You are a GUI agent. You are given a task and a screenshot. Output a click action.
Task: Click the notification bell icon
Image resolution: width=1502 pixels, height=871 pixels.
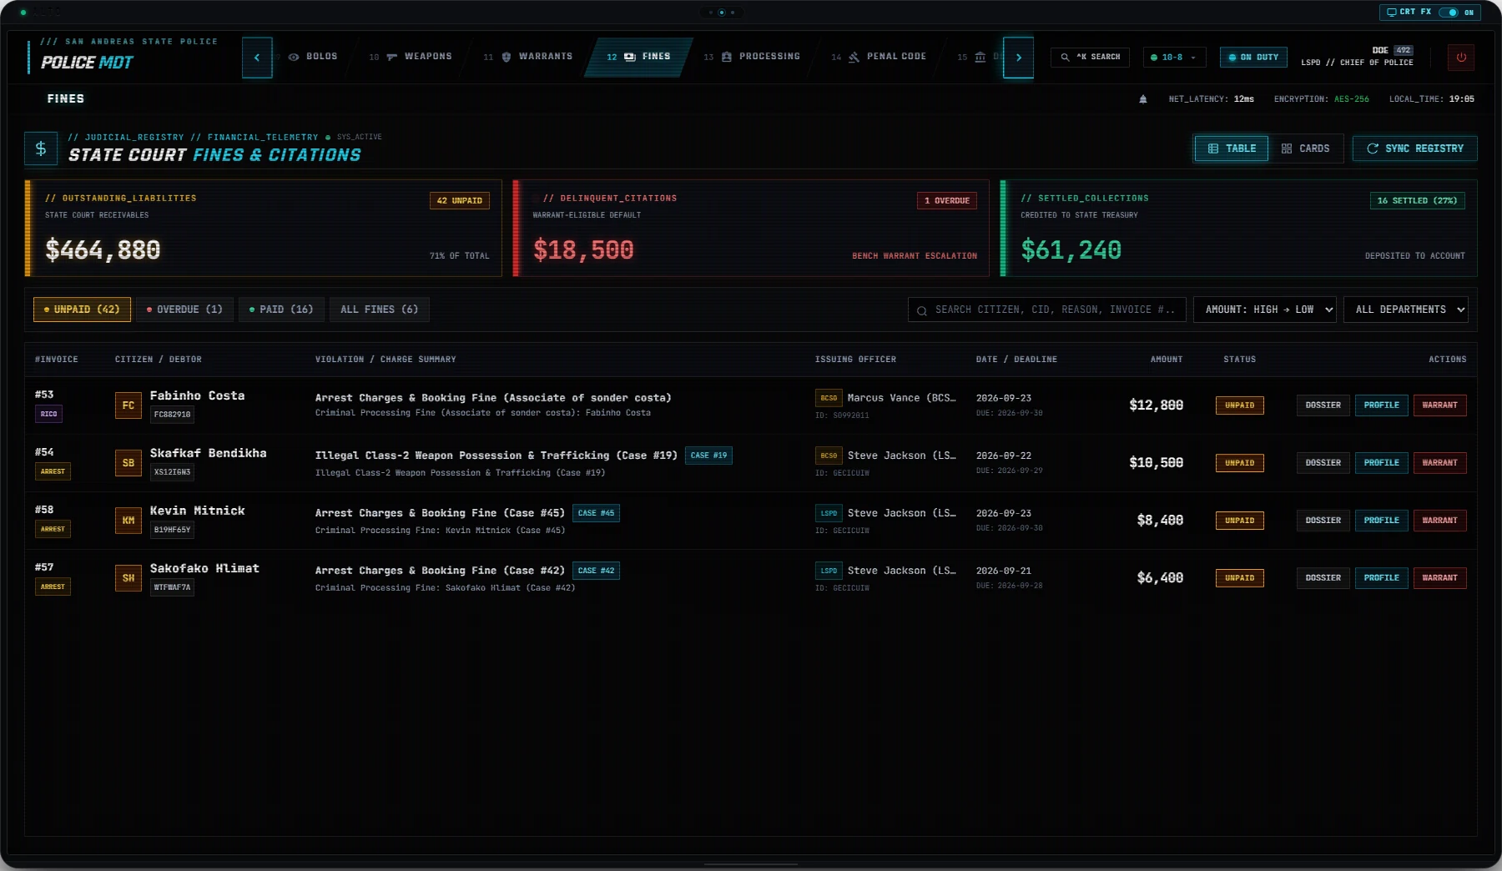pyautogui.click(x=1143, y=99)
